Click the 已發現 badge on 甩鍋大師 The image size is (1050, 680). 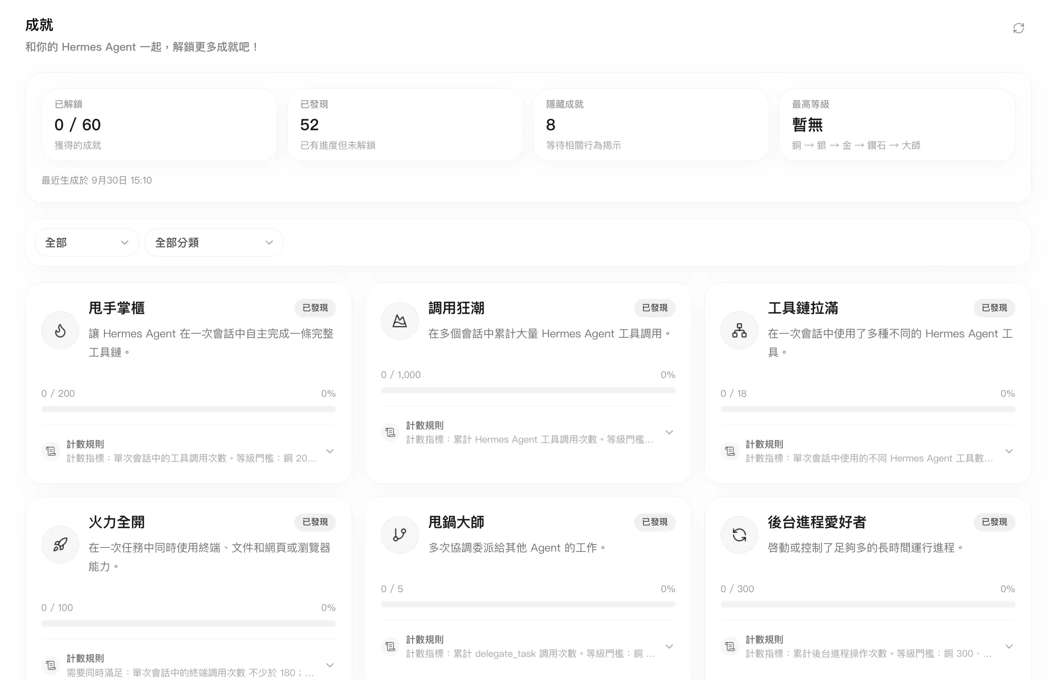click(x=655, y=522)
